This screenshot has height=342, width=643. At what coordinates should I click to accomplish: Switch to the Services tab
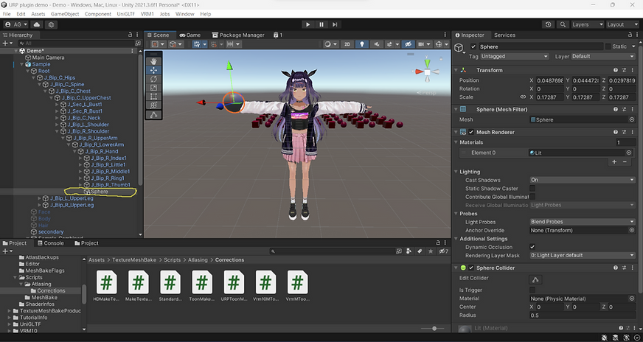click(x=504, y=35)
